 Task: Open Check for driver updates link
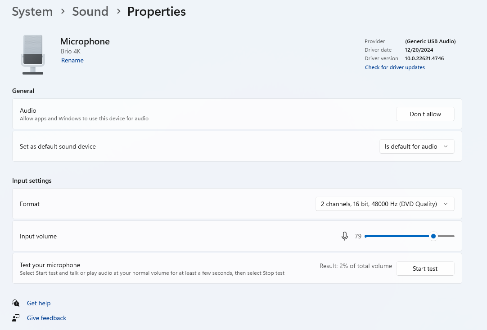click(395, 67)
